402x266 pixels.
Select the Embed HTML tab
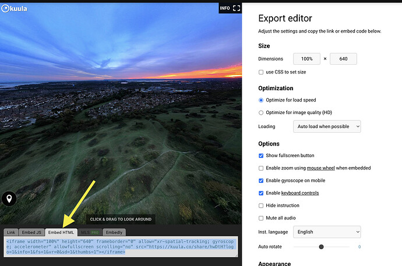point(61,233)
